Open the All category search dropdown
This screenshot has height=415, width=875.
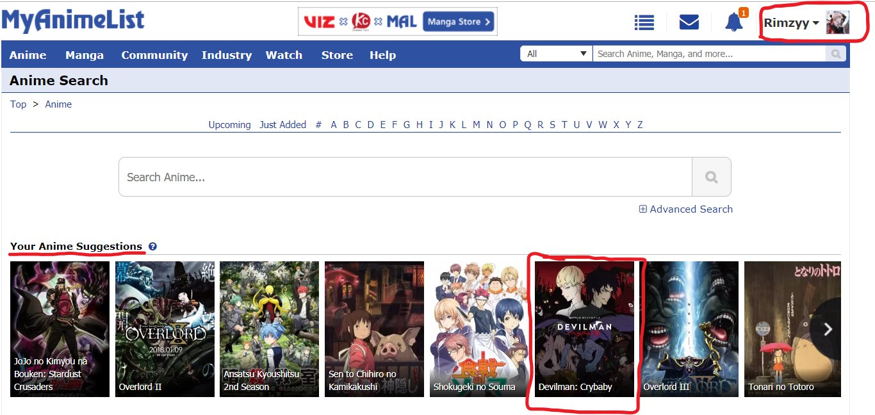556,54
